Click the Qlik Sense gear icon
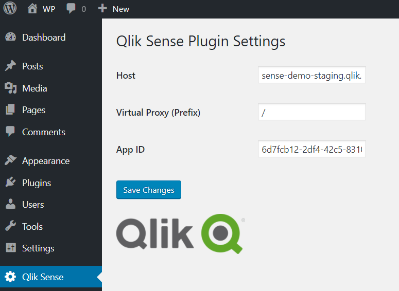 10,277
